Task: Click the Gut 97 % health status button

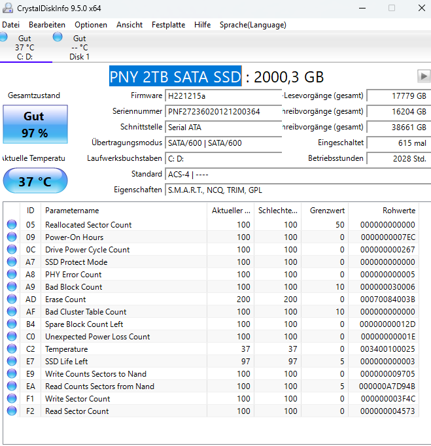Action: point(35,124)
